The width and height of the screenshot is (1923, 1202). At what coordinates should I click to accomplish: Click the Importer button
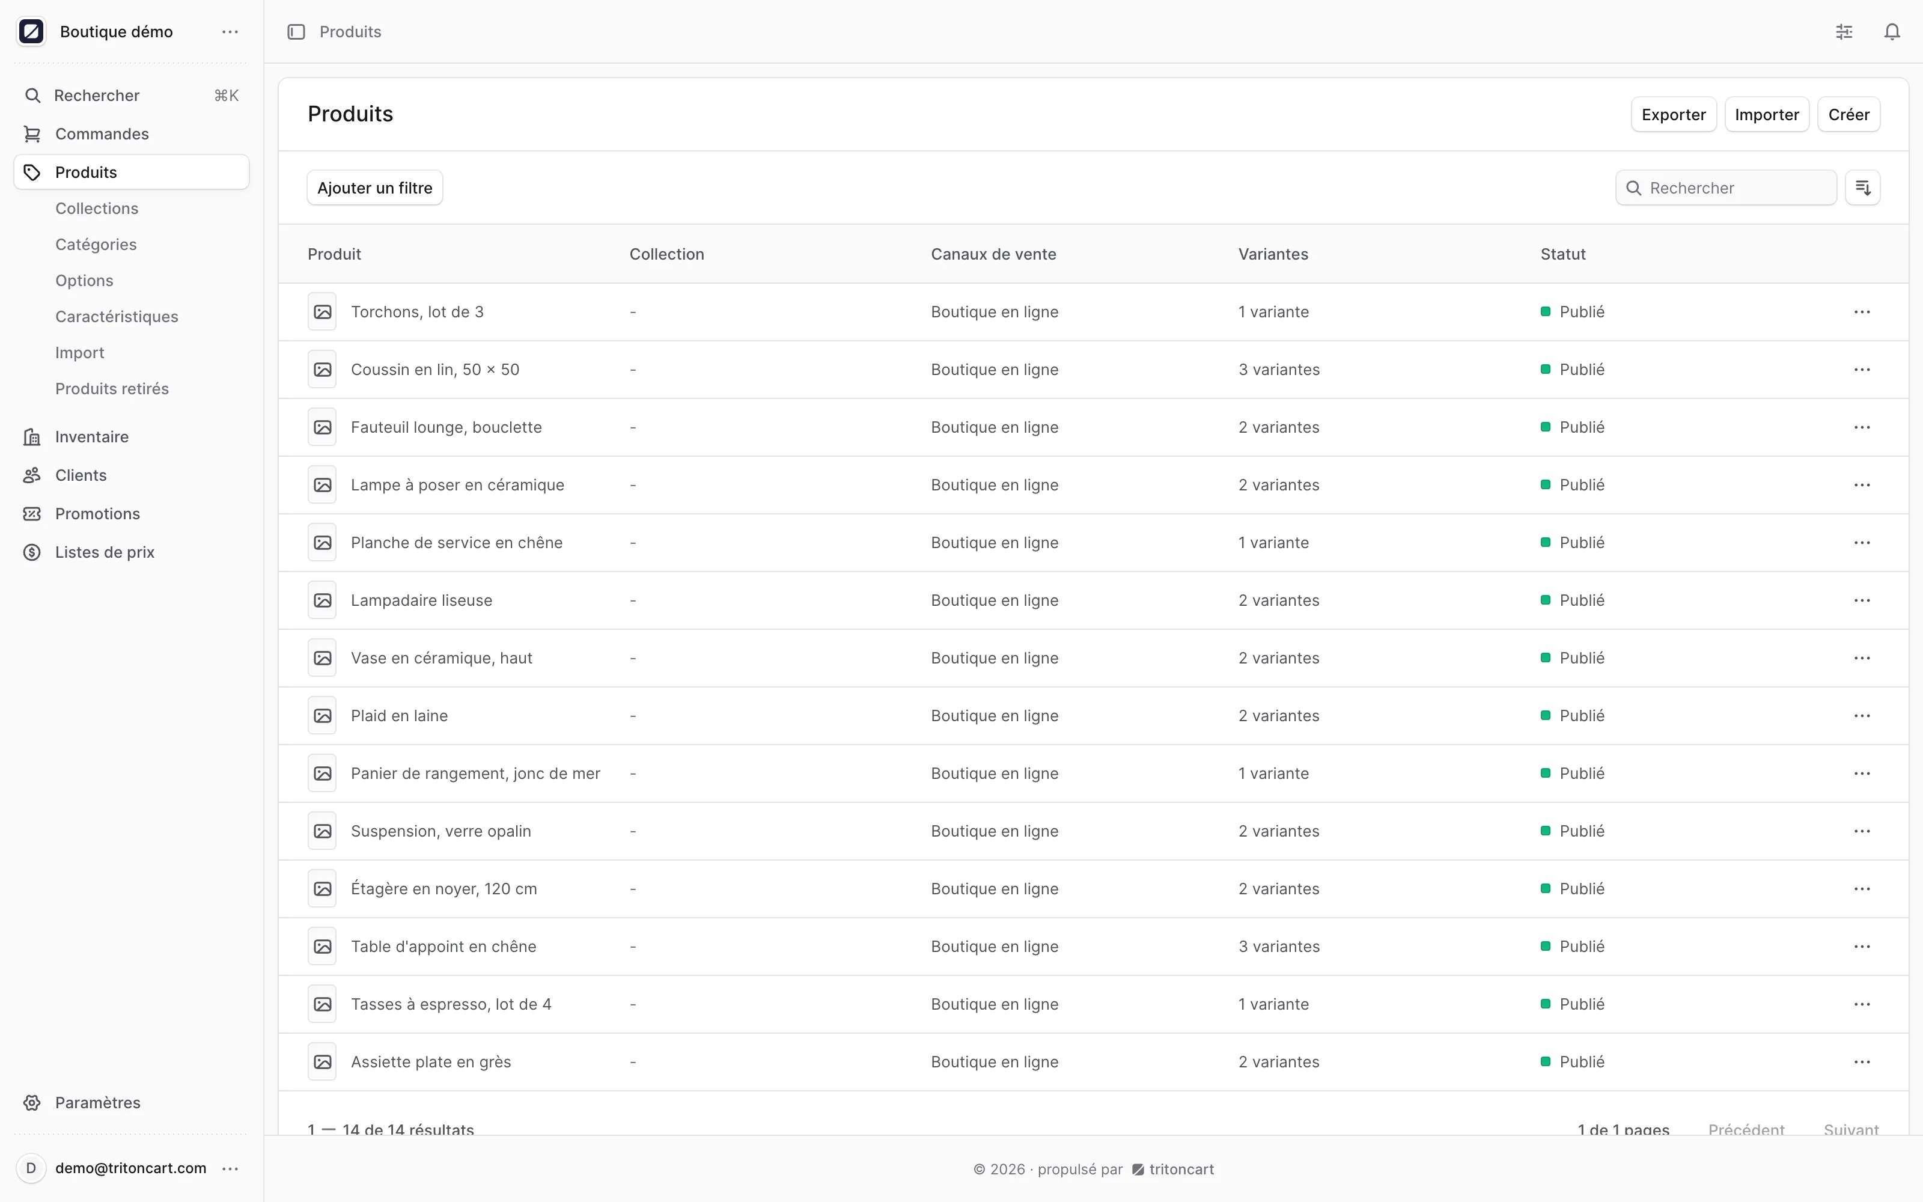click(1767, 114)
